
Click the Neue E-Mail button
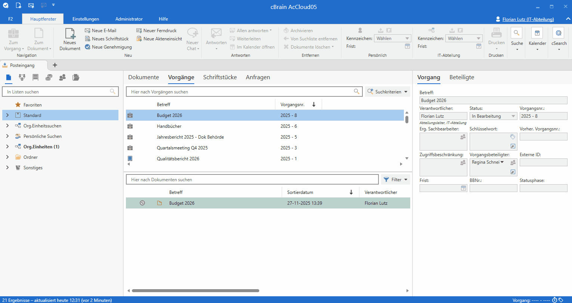(x=101, y=31)
